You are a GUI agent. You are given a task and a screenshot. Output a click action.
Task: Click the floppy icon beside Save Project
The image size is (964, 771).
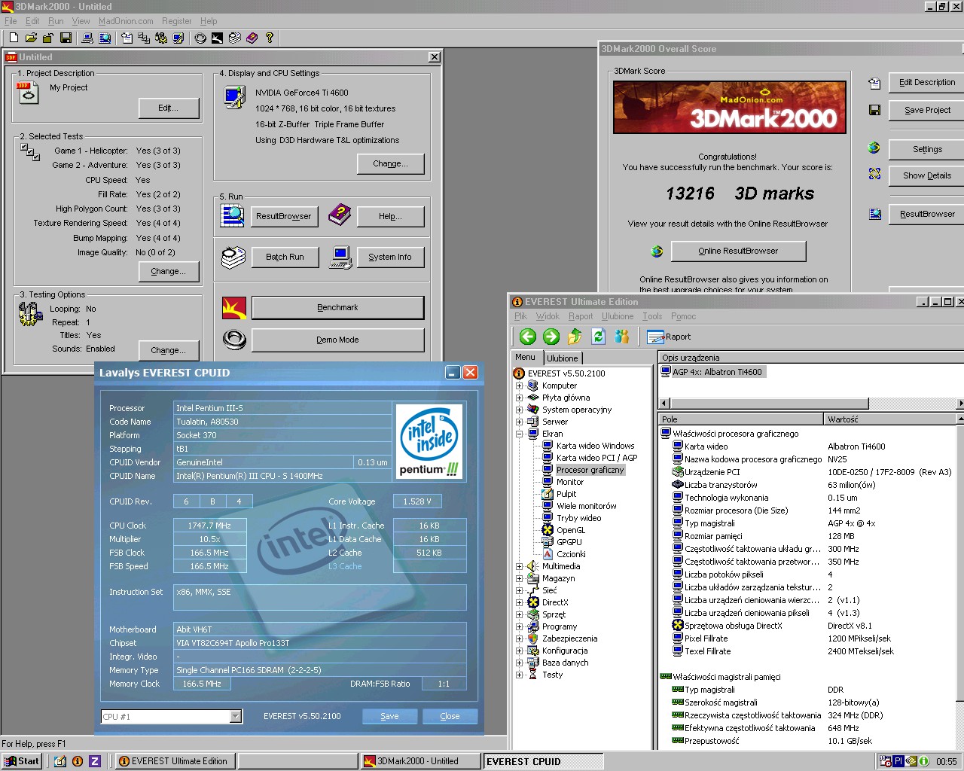[874, 110]
